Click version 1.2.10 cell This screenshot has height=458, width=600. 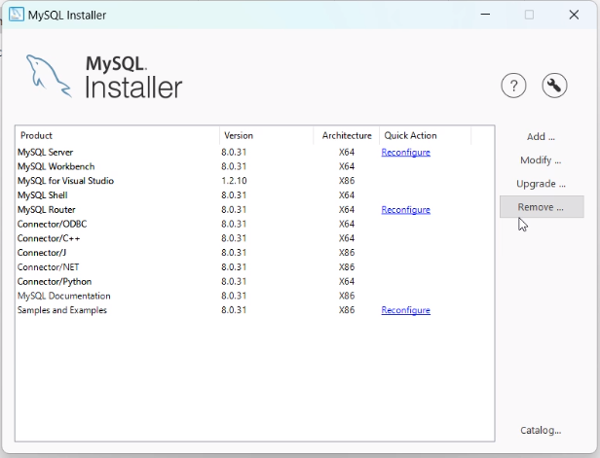[234, 181]
